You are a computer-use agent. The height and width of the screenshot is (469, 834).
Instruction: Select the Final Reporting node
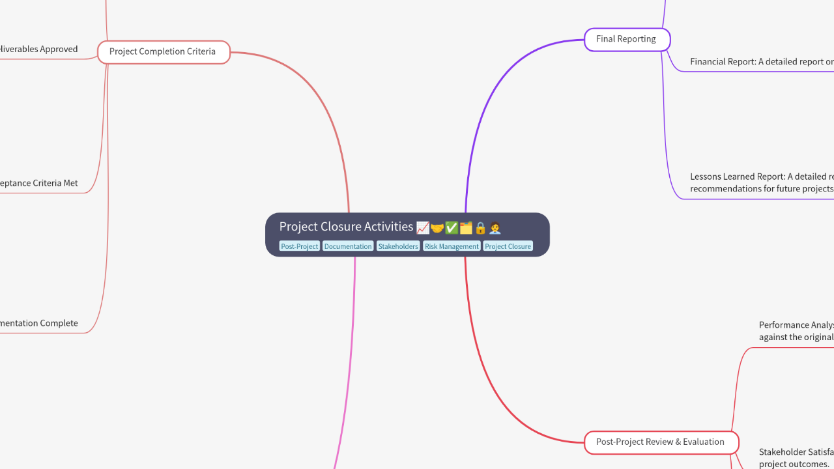[627, 39]
